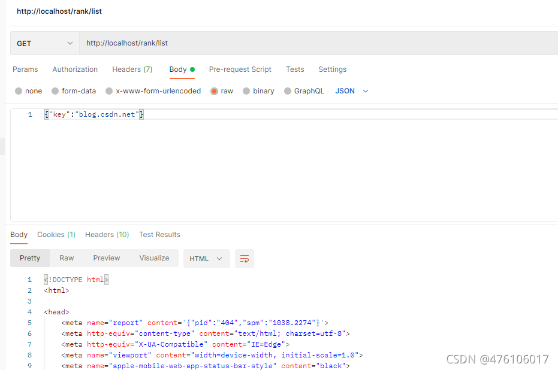Select the Pretty response view
Viewport: 558px width, 370px height.
[x=30, y=258]
